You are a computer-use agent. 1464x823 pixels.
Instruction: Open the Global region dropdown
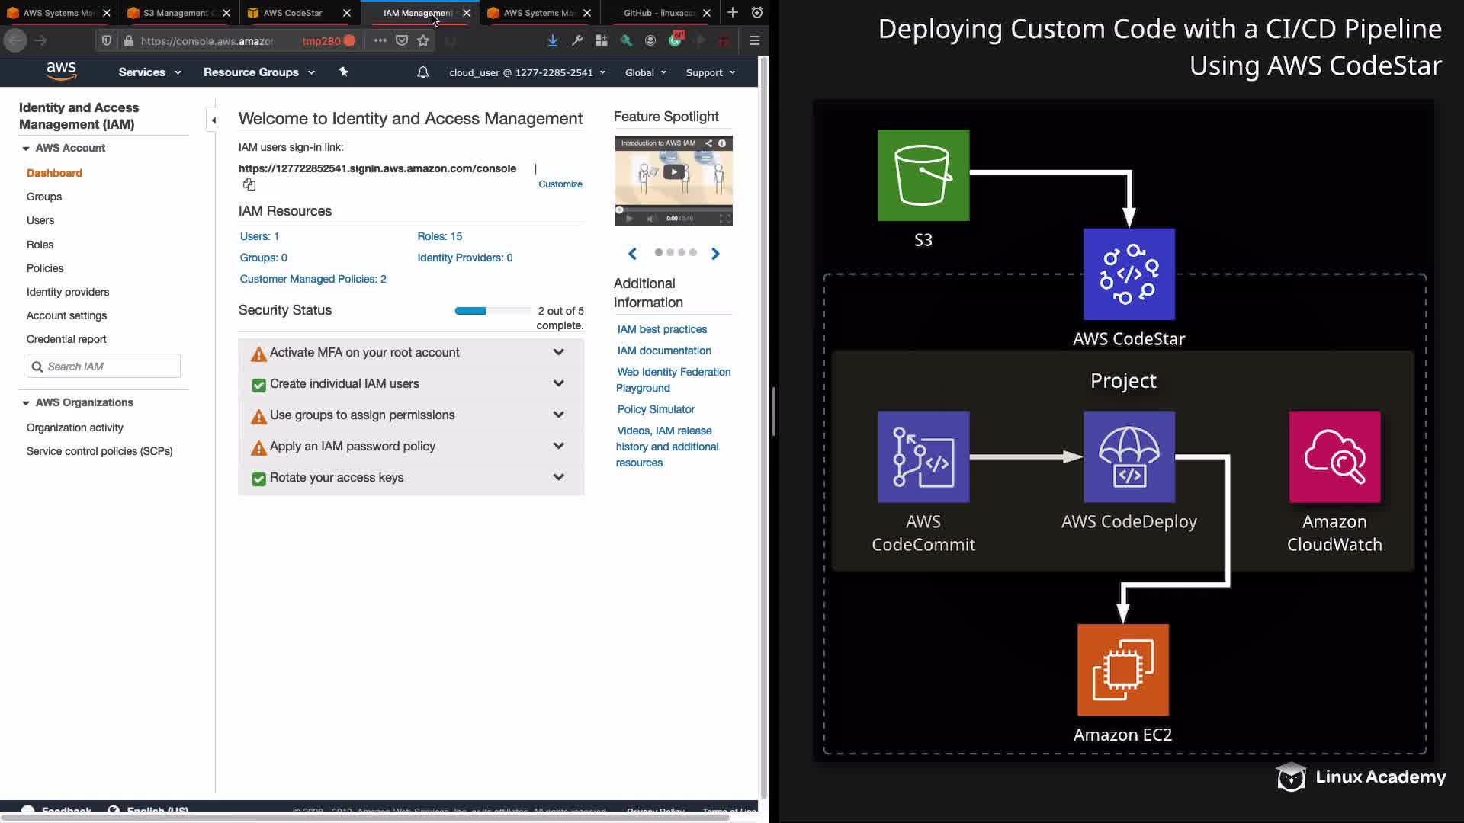(645, 72)
